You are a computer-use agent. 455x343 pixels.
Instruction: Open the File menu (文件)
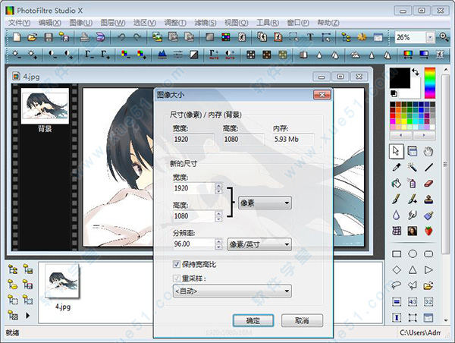pos(19,23)
